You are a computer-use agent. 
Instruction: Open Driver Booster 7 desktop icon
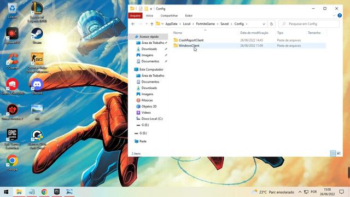pos(12,112)
